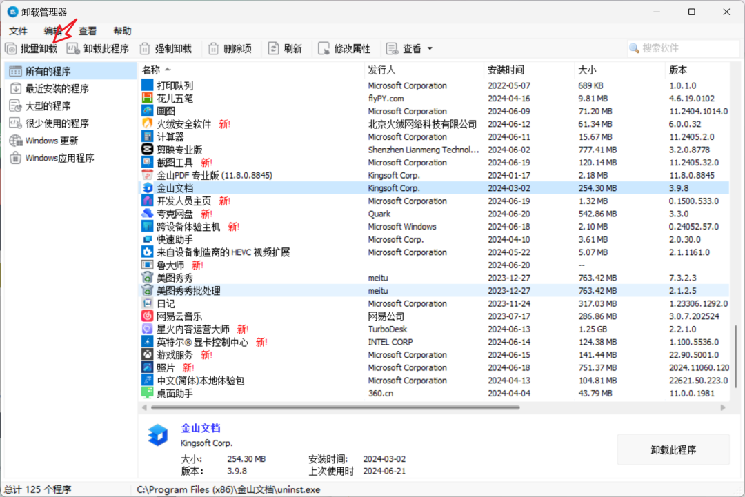Viewport: 745px width, 497px height.
Task: Select the 桌面助手 entry
Action: click(434, 393)
